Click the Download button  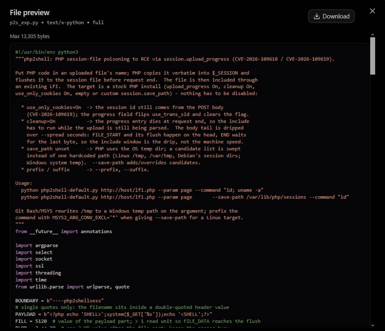(331, 16)
